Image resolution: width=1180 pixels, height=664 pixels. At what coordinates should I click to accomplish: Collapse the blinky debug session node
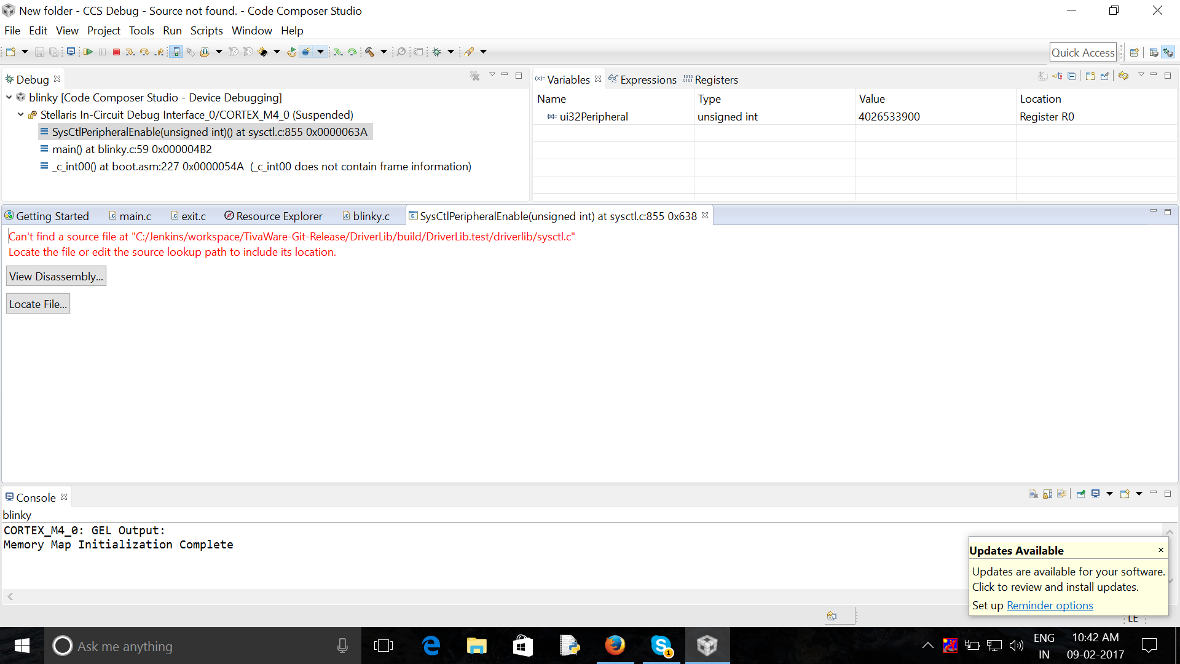pyautogui.click(x=9, y=98)
